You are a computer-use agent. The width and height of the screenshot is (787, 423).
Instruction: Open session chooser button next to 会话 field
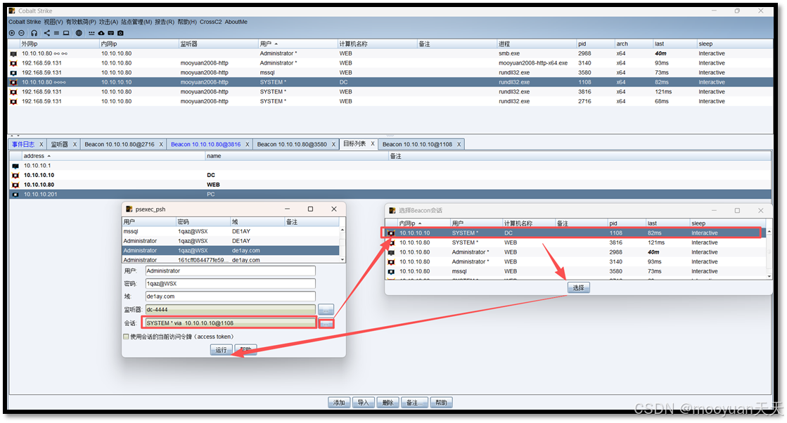click(x=326, y=324)
